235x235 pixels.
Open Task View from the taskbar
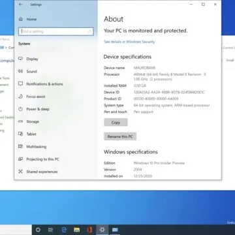[50, 230]
